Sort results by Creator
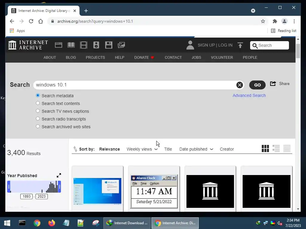 [227, 149]
